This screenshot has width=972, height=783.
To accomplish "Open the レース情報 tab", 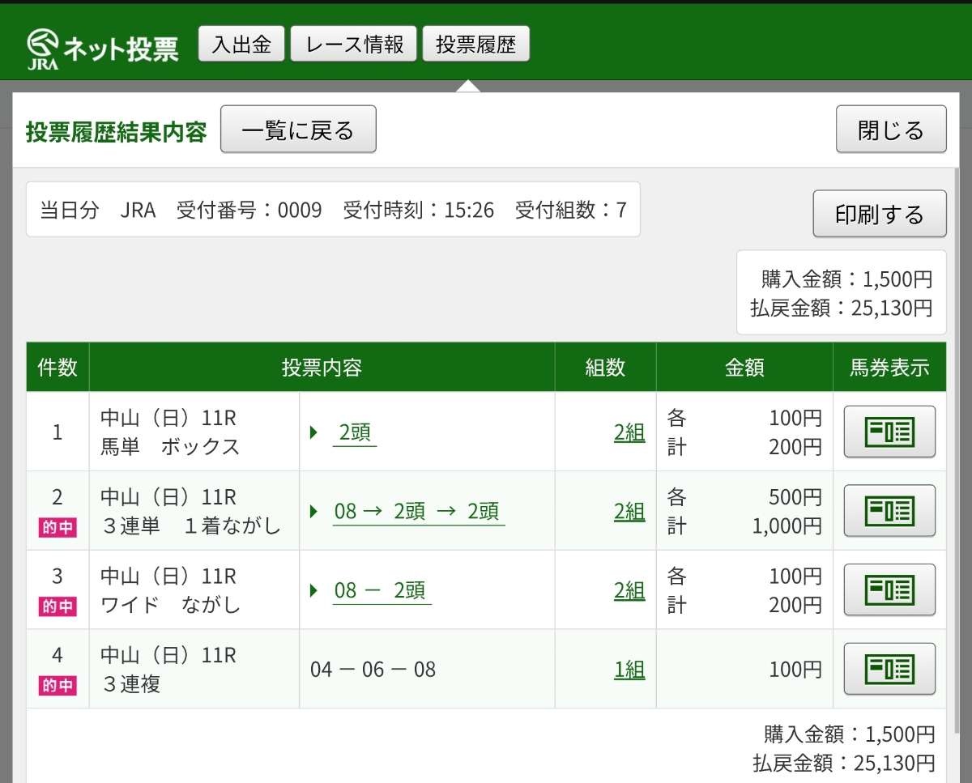I will pyautogui.click(x=354, y=45).
